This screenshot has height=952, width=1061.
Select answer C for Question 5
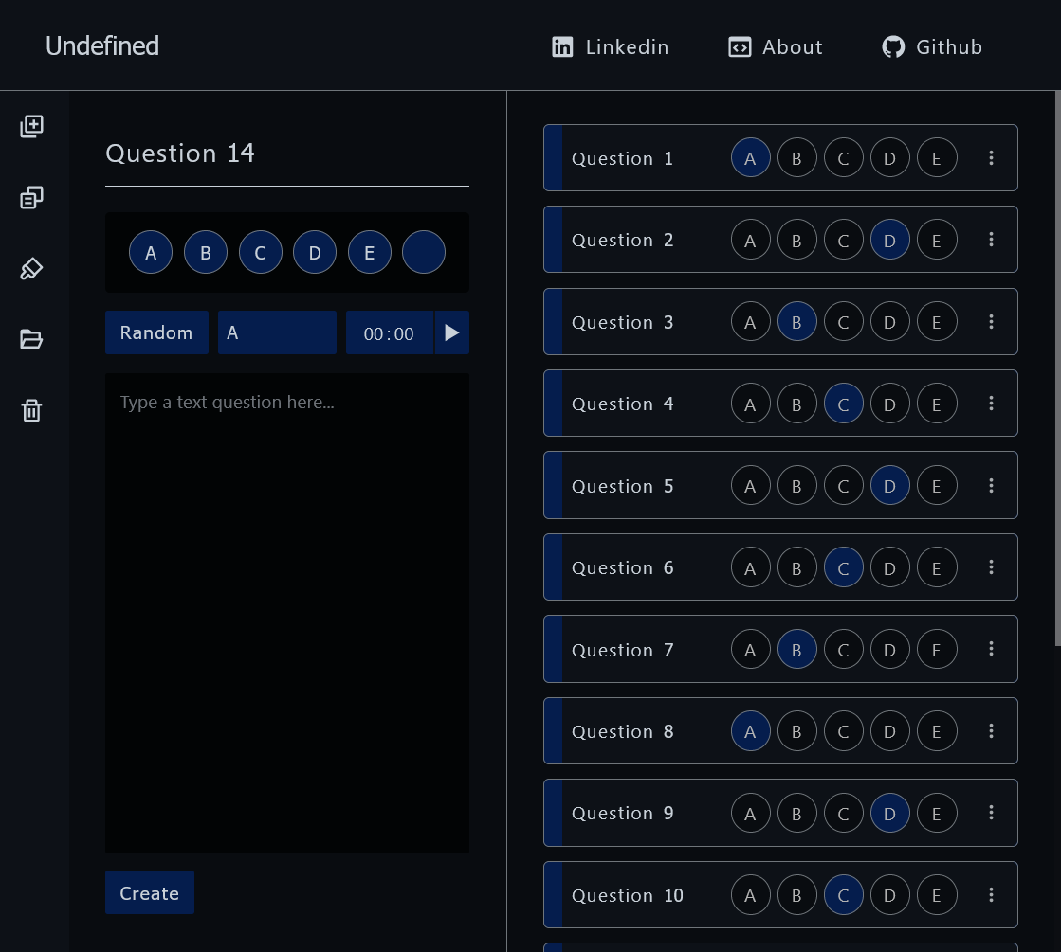[844, 485]
